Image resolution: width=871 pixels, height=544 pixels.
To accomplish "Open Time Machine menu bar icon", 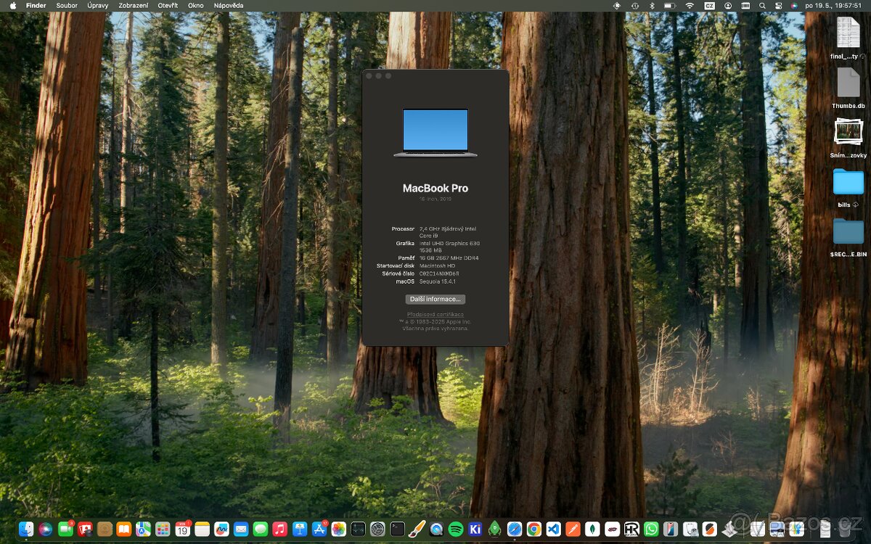I will point(635,6).
